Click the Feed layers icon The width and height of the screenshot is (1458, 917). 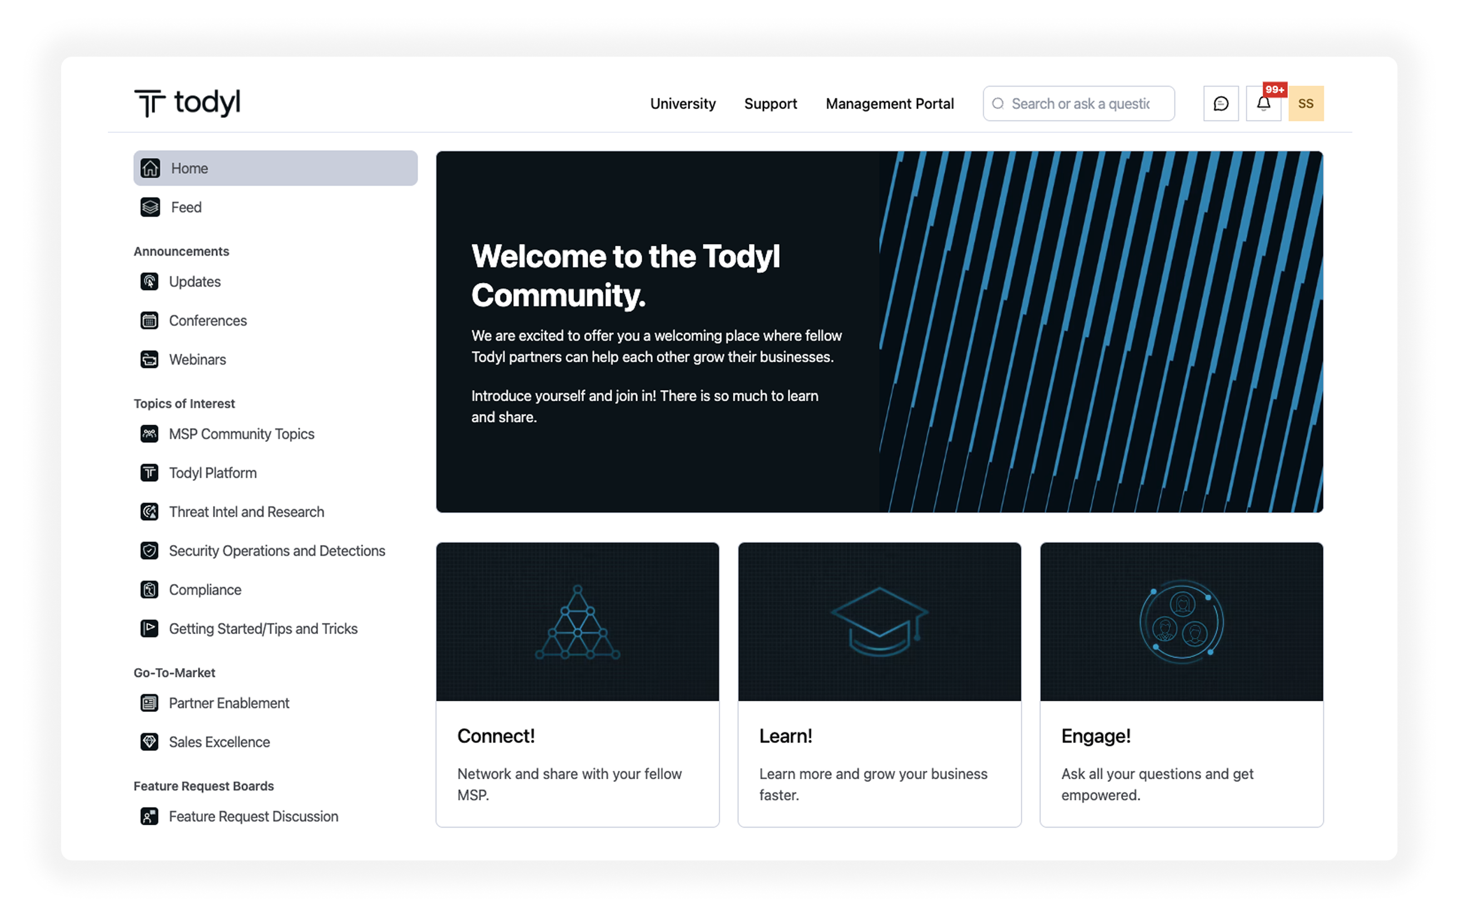point(150,207)
